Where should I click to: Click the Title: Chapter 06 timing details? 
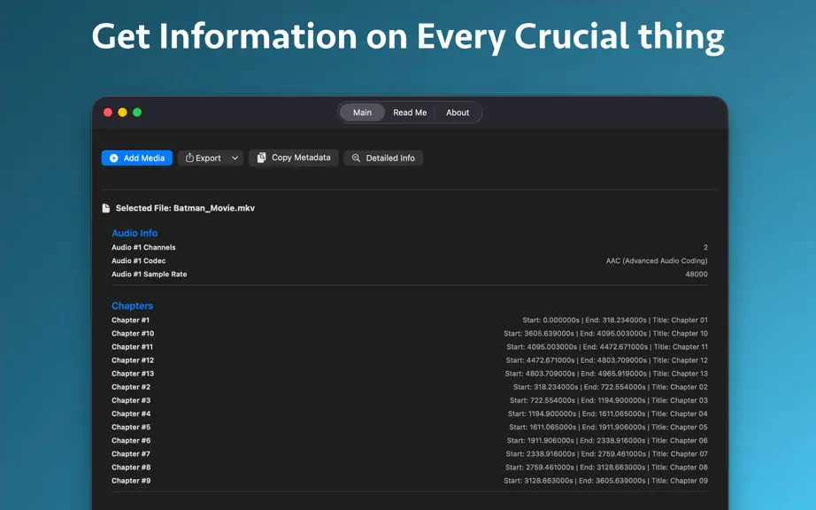(x=607, y=441)
